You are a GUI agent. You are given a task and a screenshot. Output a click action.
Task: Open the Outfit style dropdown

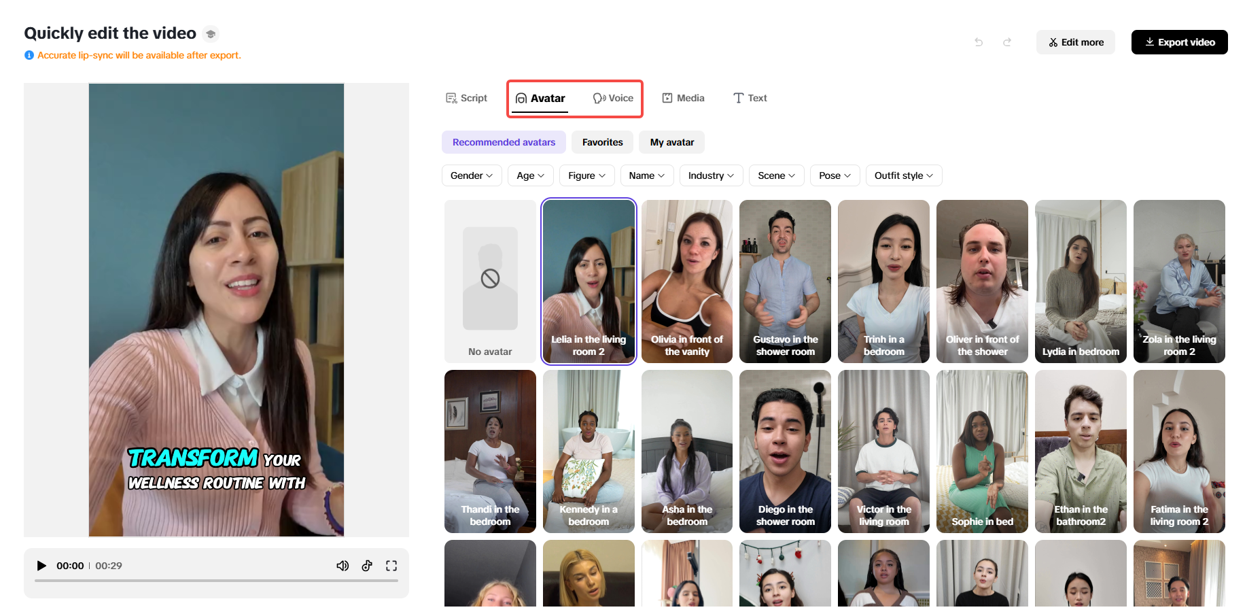coord(903,175)
